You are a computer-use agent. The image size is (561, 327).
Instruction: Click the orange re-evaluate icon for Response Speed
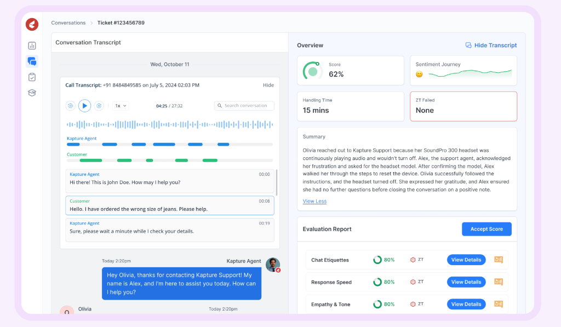(499, 282)
